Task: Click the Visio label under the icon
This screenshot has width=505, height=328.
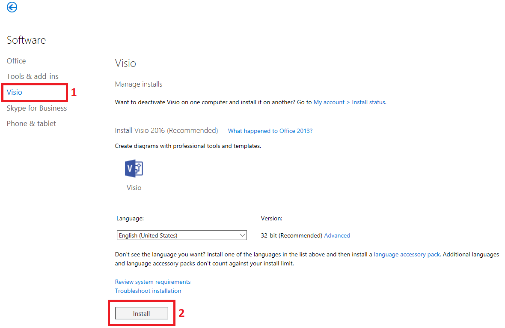Action: click(134, 188)
